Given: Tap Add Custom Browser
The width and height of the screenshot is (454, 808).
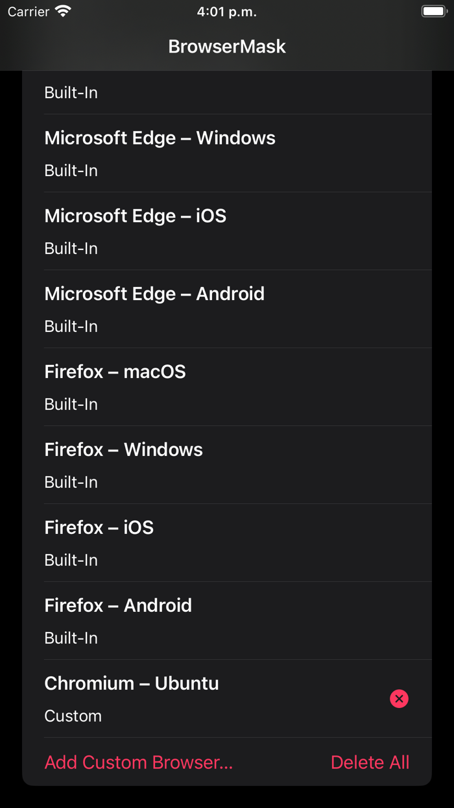Looking at the screenshot, I should click(x=138, y=762).
